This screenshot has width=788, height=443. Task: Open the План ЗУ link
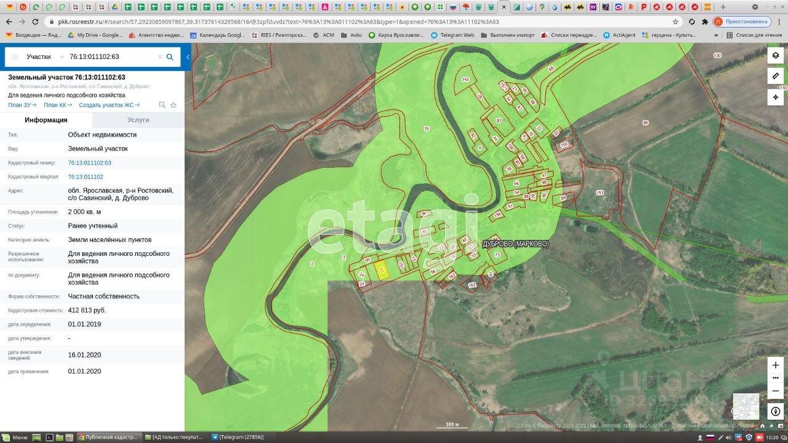pos(22,105)
